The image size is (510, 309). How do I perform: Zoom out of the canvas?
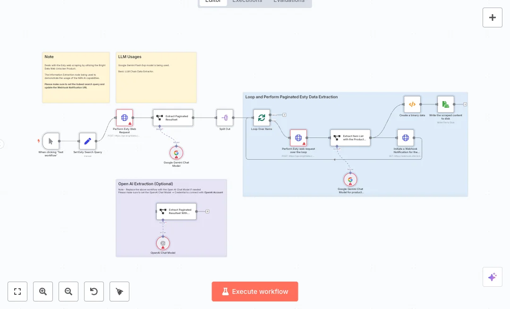tap(68, 292)
